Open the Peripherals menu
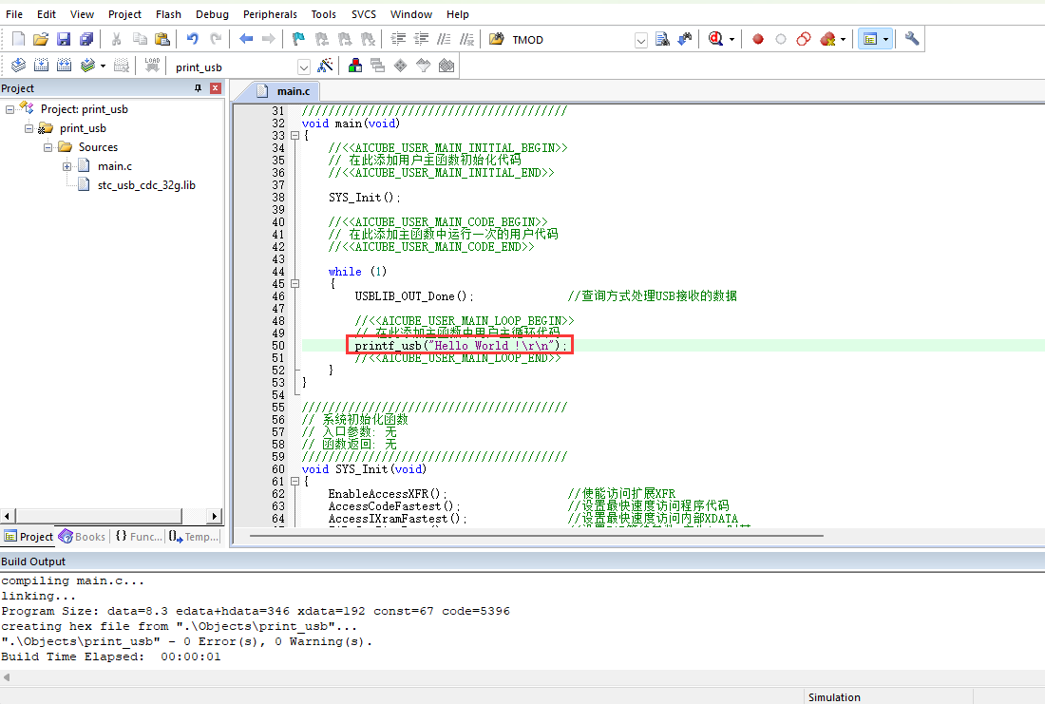Screen dimensions: 1045x704 click(270, 14)
